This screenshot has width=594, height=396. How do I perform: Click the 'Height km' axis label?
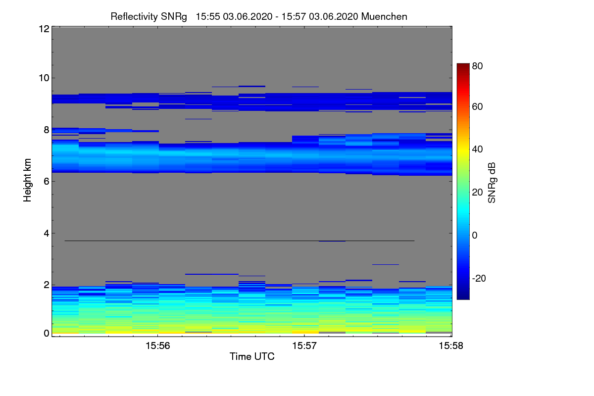[x=27, y=181]
